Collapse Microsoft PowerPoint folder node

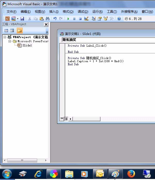click(10, 41)
